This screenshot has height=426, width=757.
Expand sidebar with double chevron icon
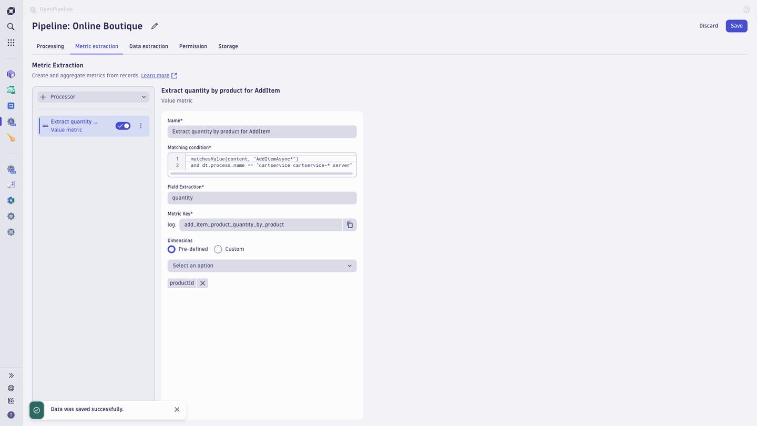[x=11, y=376]
